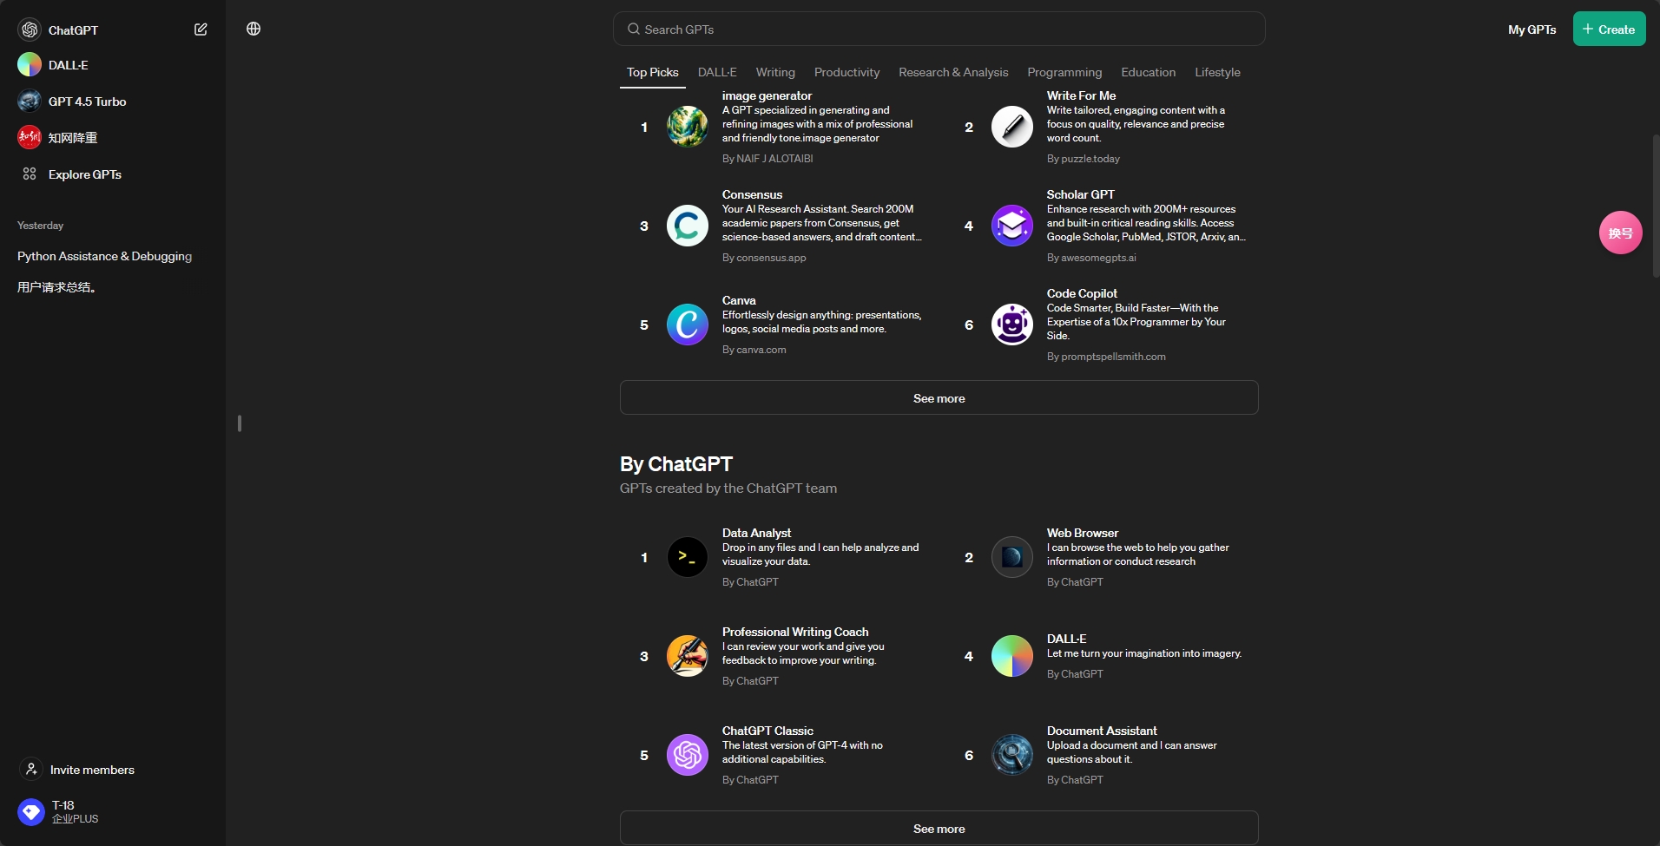
Task: Click the By canva.com author text
Action: (754, 350)
